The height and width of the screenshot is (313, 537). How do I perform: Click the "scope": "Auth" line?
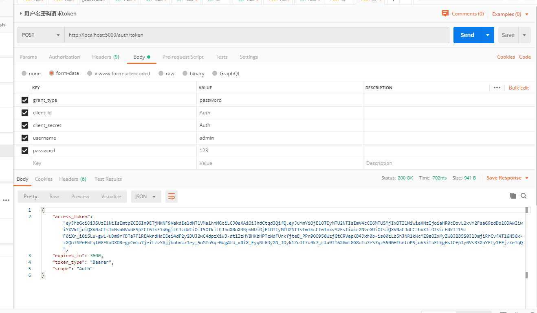pyautogui.click(x=72, y=269)
